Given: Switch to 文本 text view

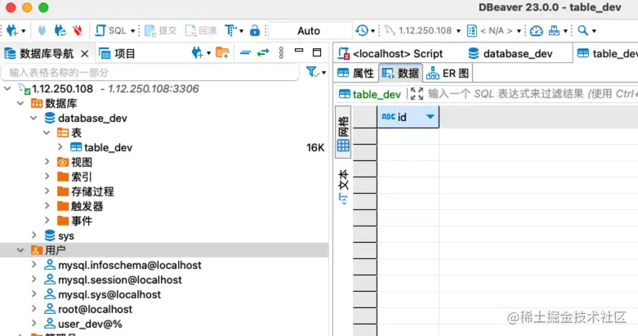Looking at the screenshot, I should click(343, 186).
